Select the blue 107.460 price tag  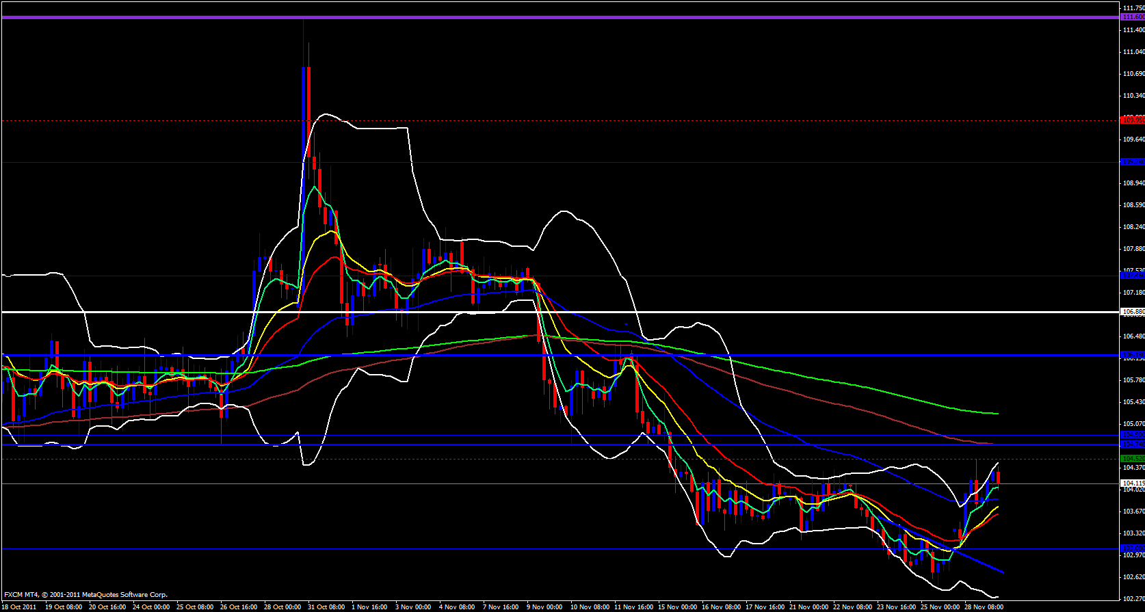click(x=1133, y=276)
